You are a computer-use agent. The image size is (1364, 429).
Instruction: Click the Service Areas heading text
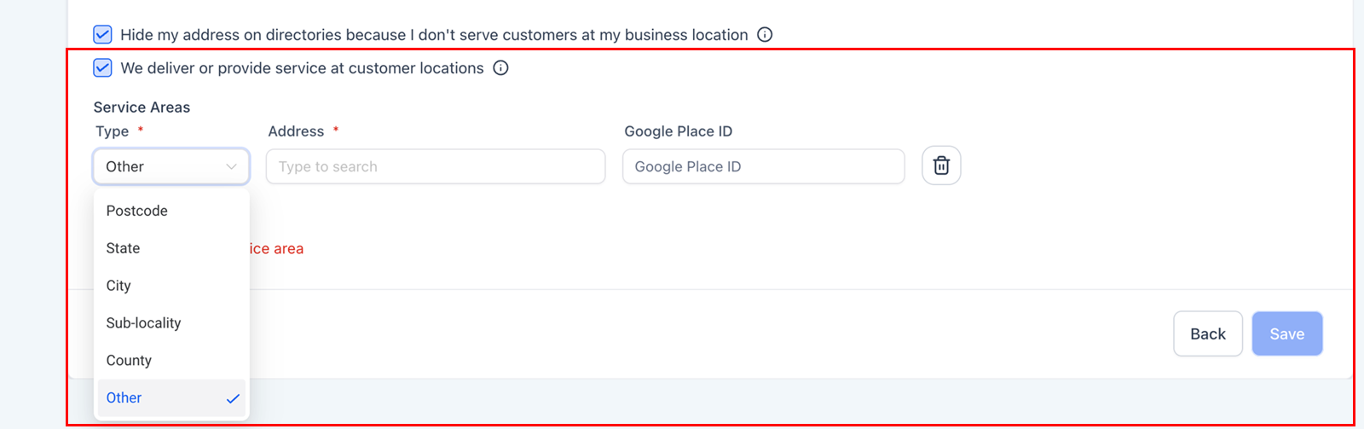click(142, 107)
